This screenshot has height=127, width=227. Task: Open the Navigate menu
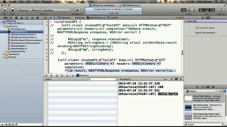coord(47,1)
